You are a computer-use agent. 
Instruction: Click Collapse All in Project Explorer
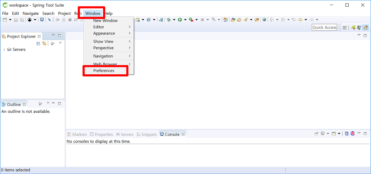point(38,43)
